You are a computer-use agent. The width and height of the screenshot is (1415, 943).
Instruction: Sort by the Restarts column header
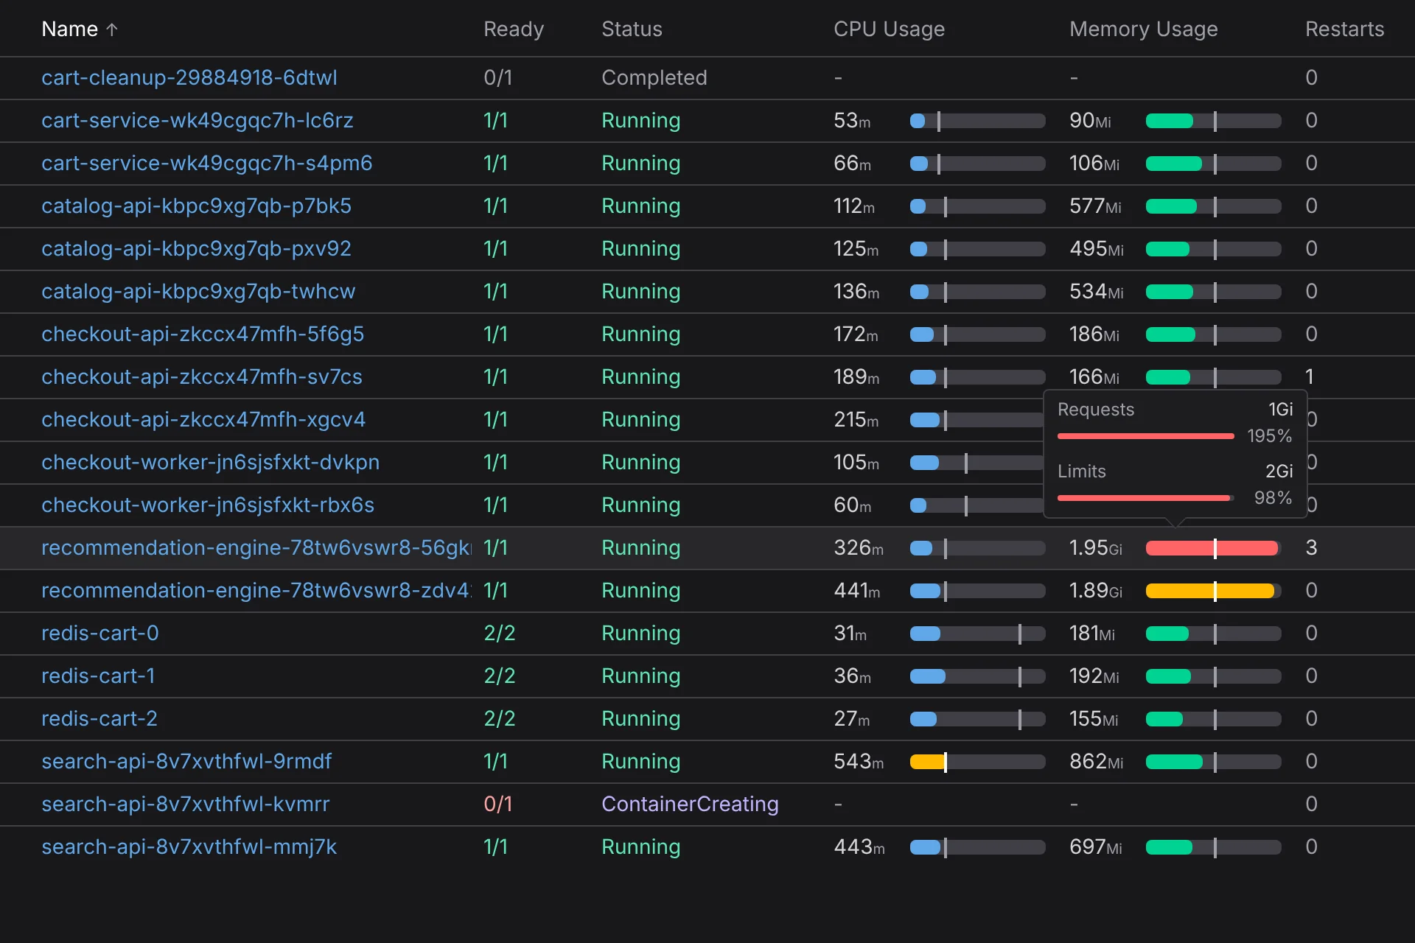pyautogui.click(x=1344, y=29)
